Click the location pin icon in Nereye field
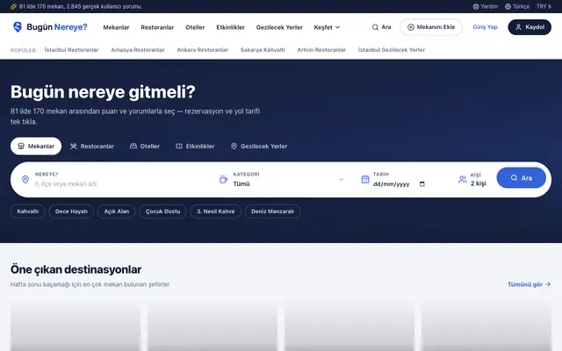Image resolution: width=562 pixels, height=351 pixels. (25, 179)
